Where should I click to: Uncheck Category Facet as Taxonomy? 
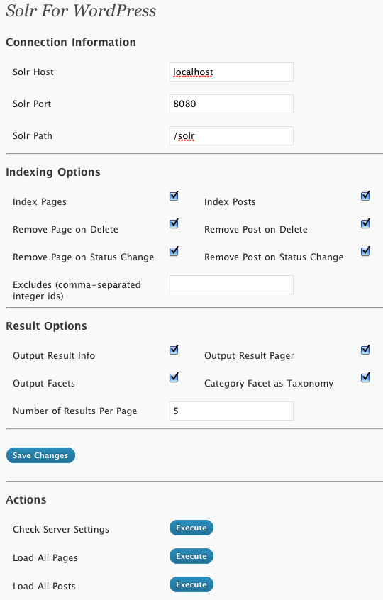click(365, 377)
